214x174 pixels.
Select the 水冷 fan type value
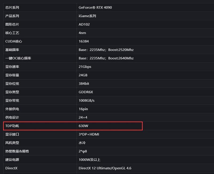click(82, 143)
